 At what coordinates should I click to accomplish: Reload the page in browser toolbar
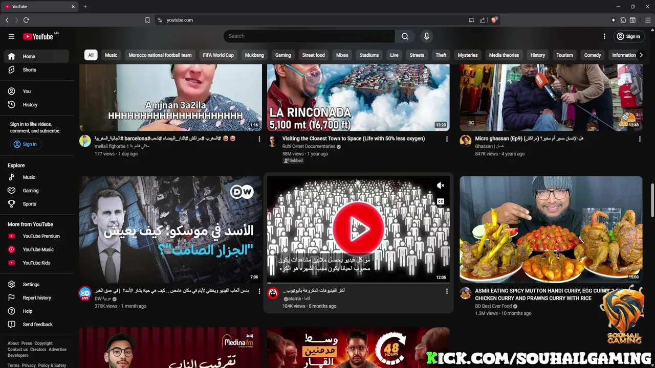[x=26, y=20]
